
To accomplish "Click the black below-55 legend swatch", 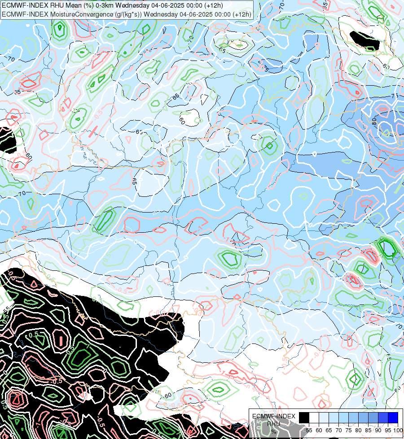I will pos(304,417).
